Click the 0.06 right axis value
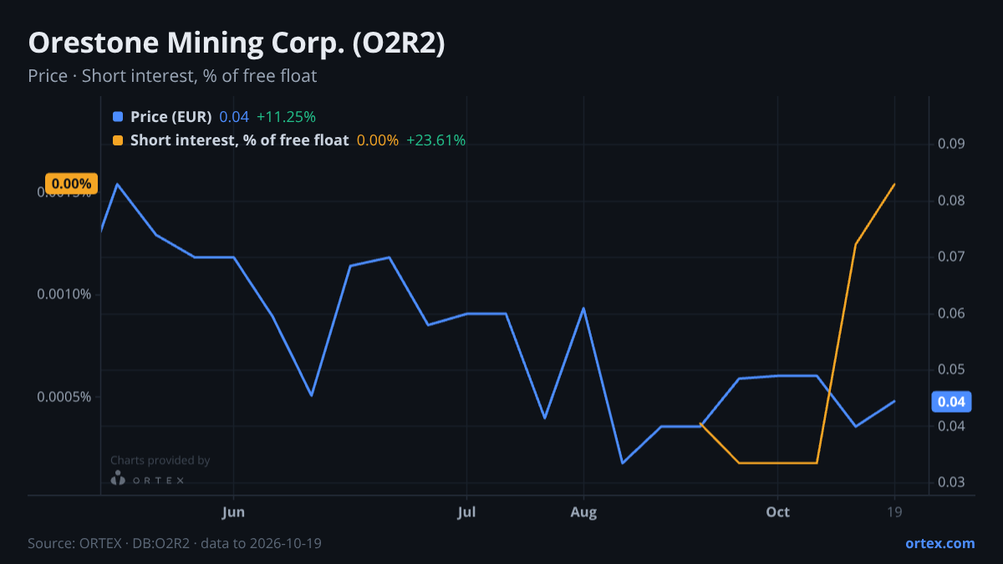1003x564 pixels. 951,313
